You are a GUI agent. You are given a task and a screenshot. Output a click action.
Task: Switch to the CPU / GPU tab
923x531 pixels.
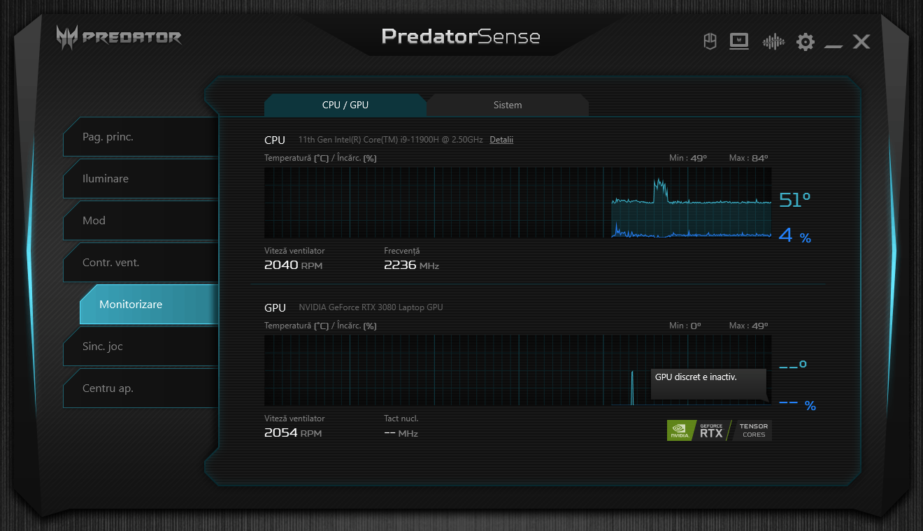pyautogui.click(x=345, y=105)
